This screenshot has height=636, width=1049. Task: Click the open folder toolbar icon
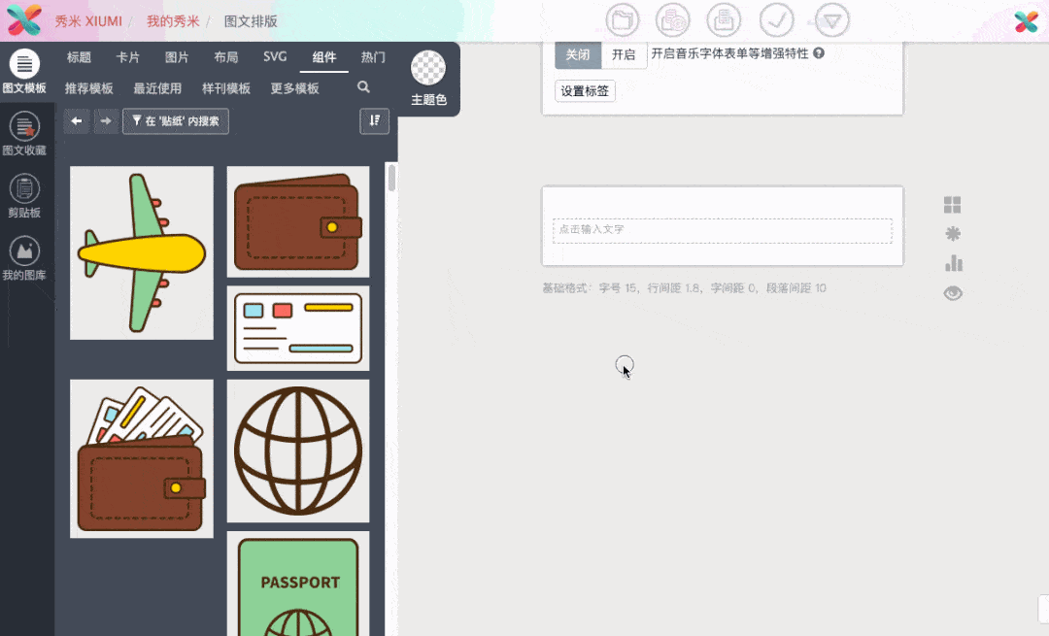(623, 20)
